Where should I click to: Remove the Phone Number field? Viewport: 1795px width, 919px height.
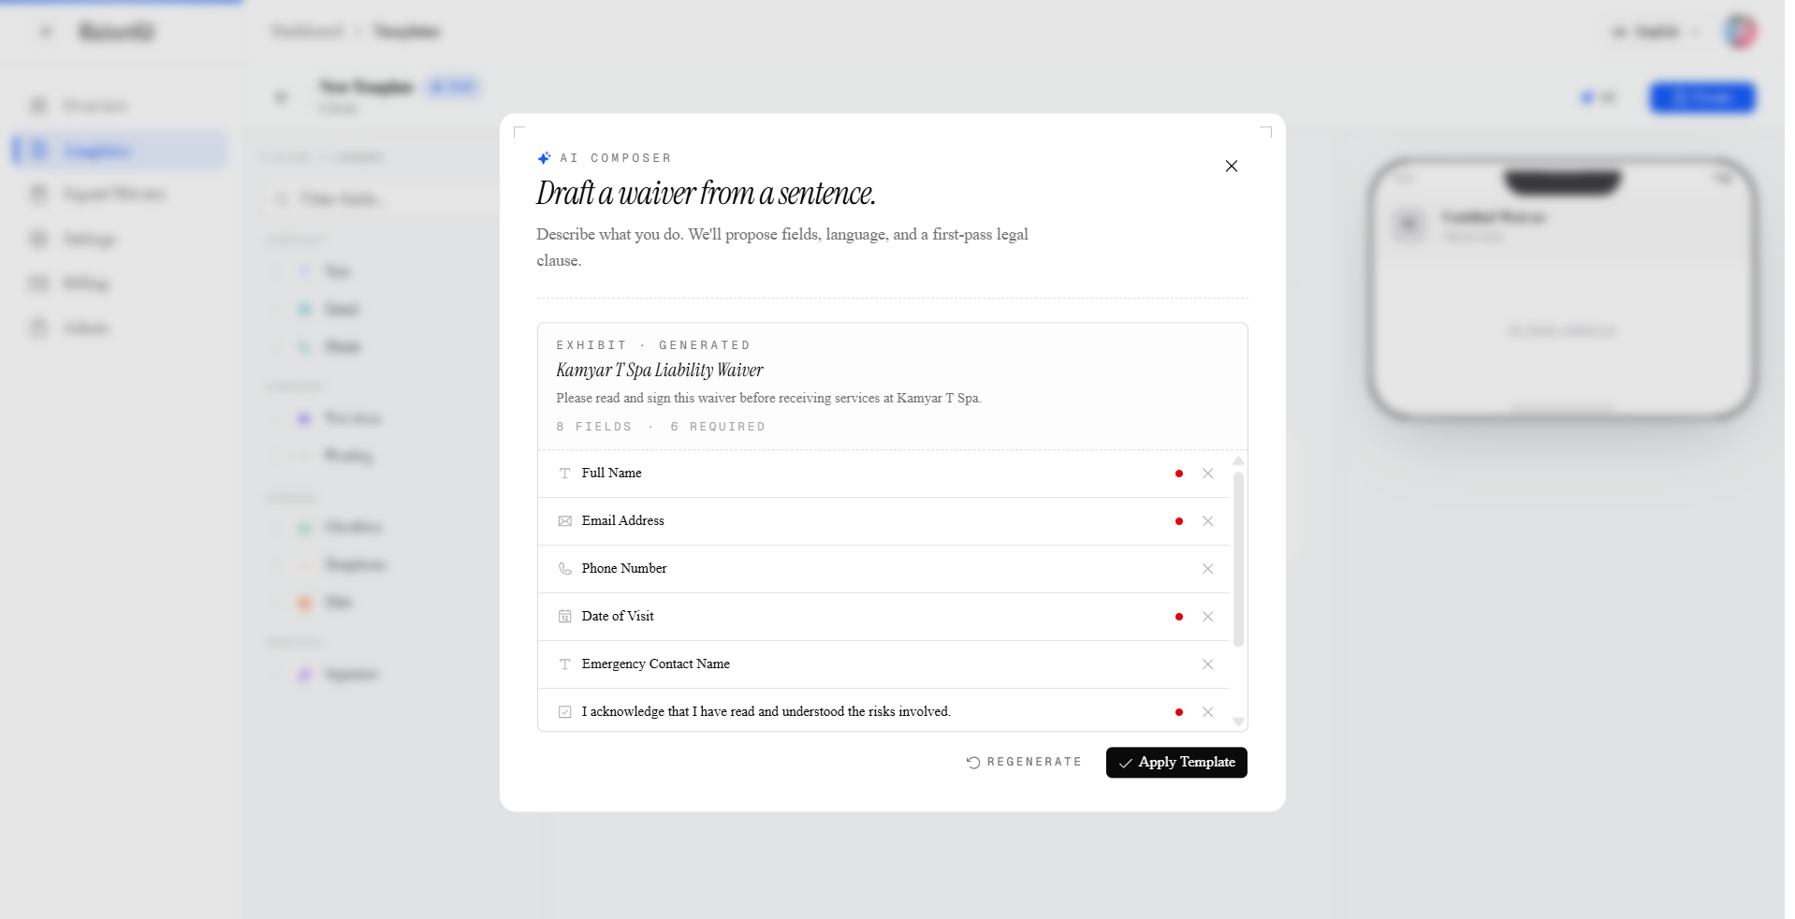click(x=1208, y=569)
